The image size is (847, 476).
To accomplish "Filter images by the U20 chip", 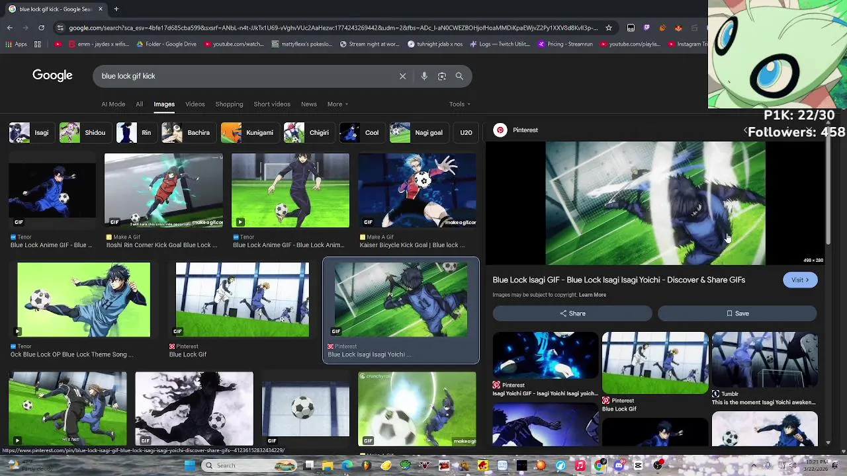I will coord(466,133).
